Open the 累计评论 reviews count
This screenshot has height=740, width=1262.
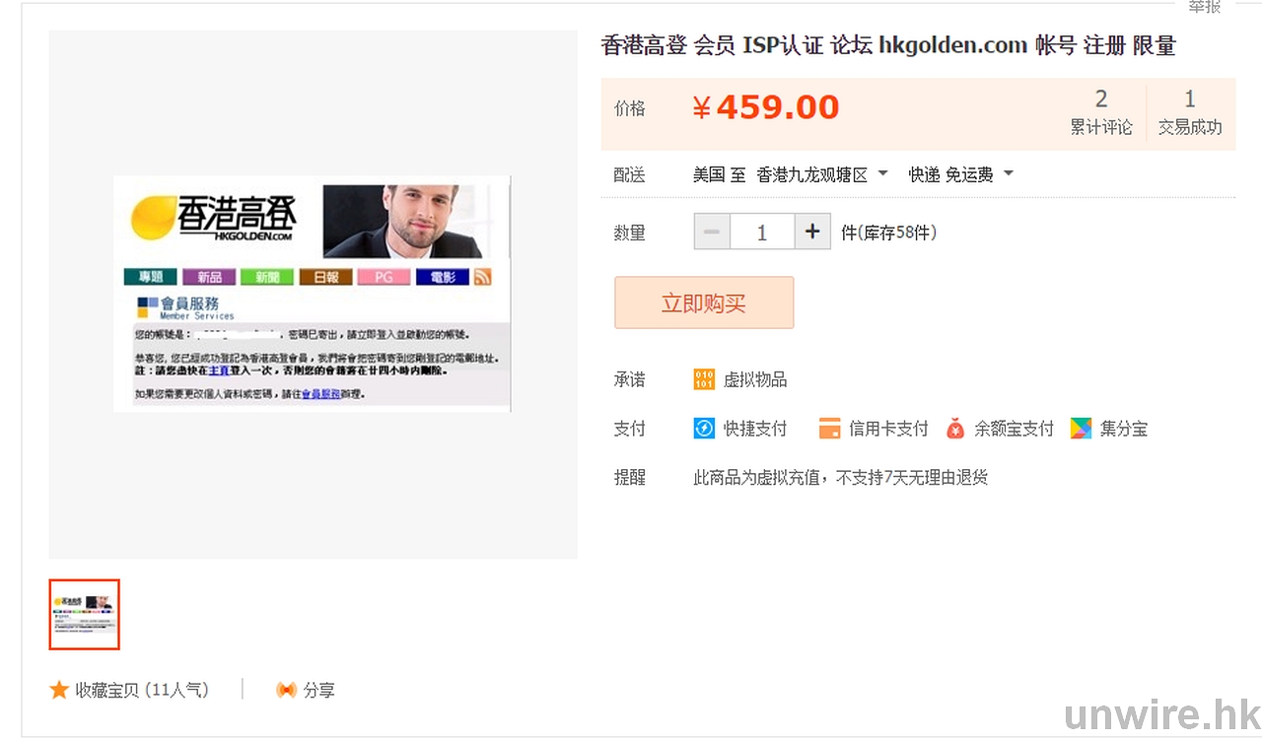(x=1101, y=111)
